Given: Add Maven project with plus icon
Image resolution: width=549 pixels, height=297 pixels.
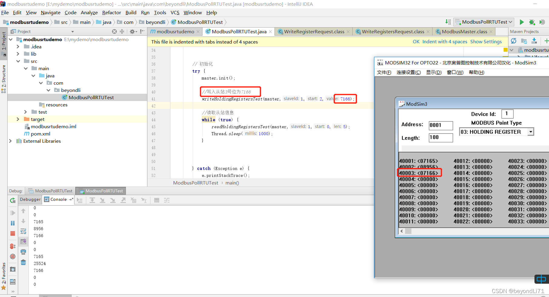Looking at the screenshot, I should pos(546,41).
